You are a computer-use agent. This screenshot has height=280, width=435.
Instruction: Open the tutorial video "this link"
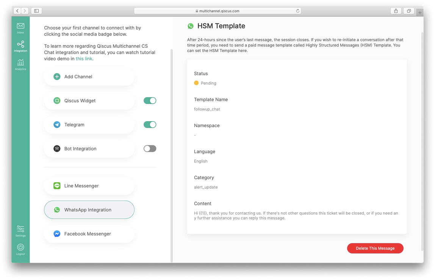84,59
